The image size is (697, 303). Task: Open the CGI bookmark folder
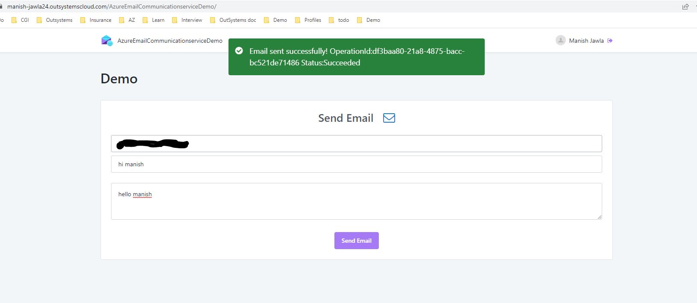20,20
